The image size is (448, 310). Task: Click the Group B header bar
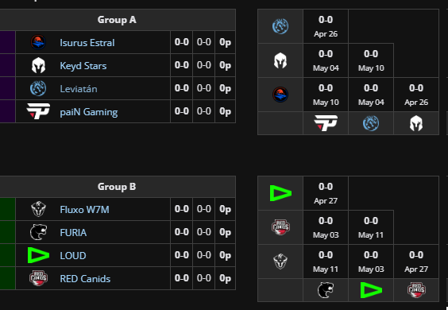pos(117,187)
